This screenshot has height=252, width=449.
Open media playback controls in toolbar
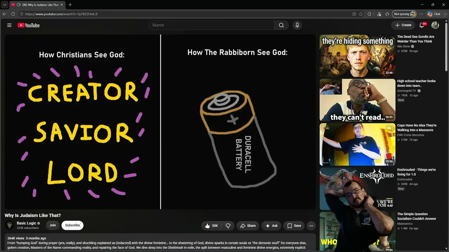tap(379, 14)
